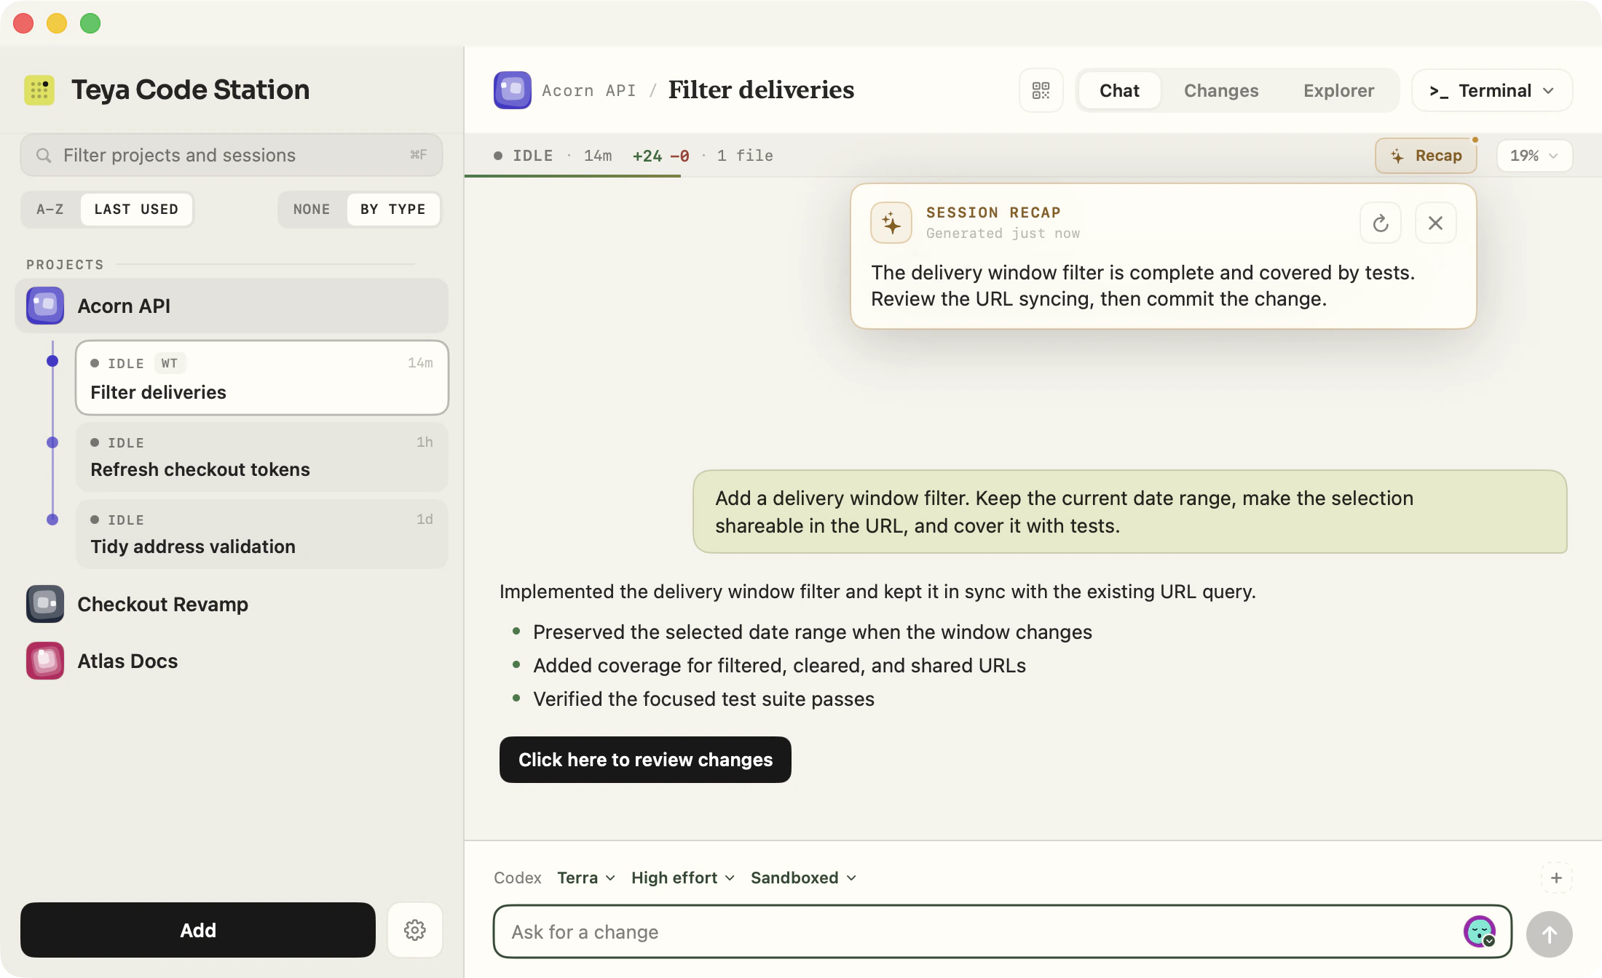Click the user message about delivery window filter
This screenshot has height=978, width=1602.
(x=1130, y=512)
